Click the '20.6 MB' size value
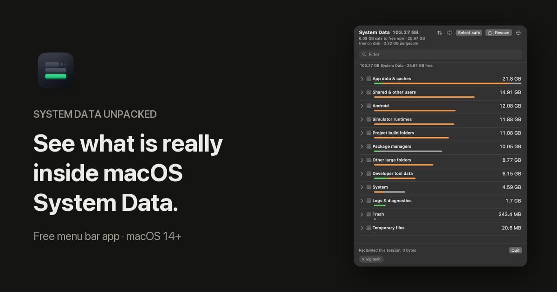Viewport: 557px width, 292px height. click(512, 228)
